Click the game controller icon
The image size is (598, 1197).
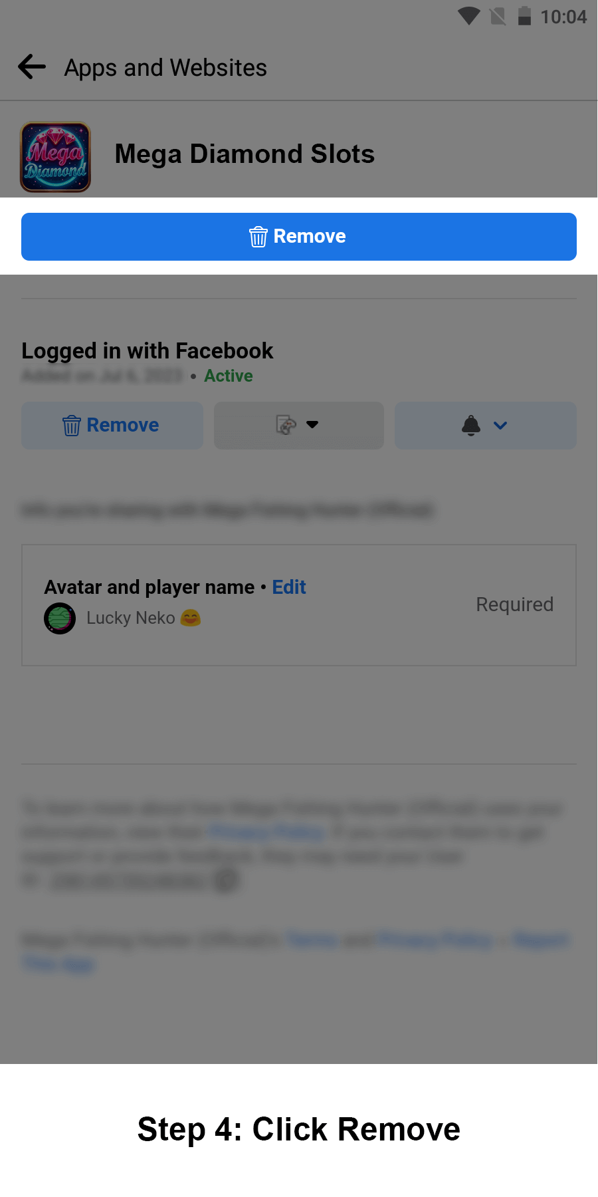tap(286, 425)
